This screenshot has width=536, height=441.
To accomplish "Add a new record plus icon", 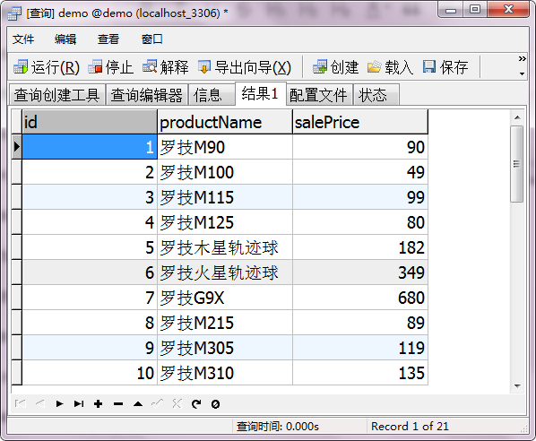I will (99, 404).
